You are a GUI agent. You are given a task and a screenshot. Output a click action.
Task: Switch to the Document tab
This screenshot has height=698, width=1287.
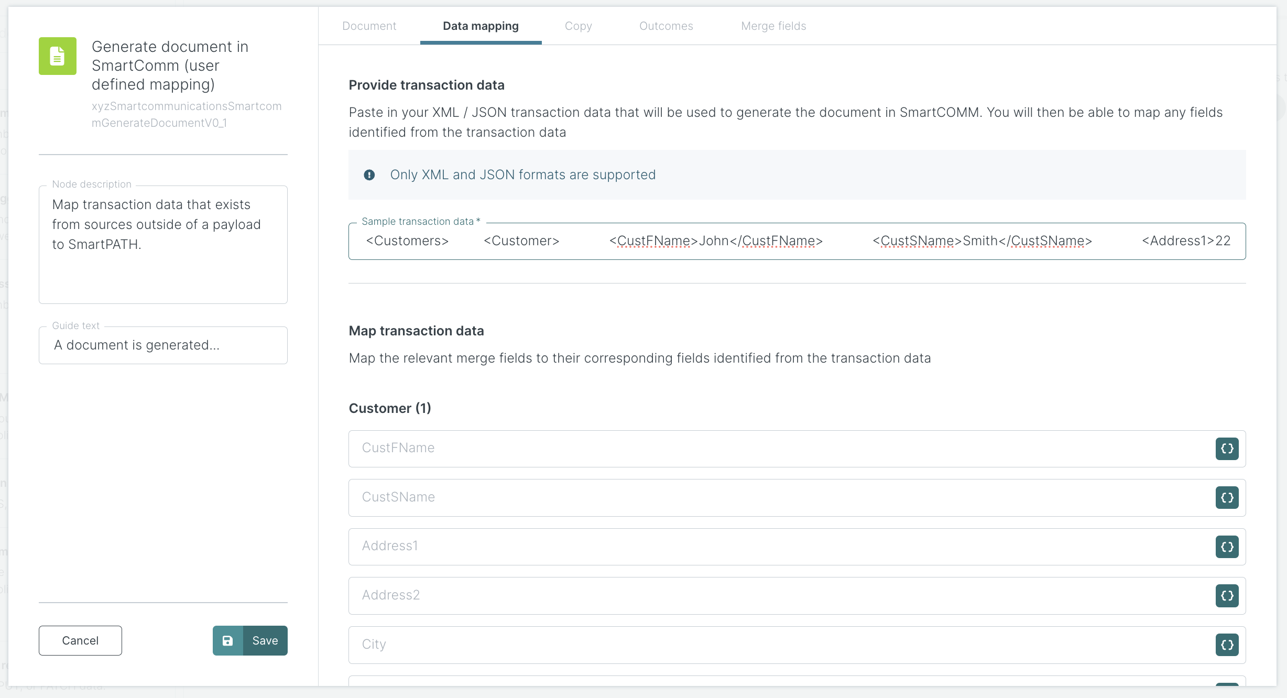pos(369,26)
